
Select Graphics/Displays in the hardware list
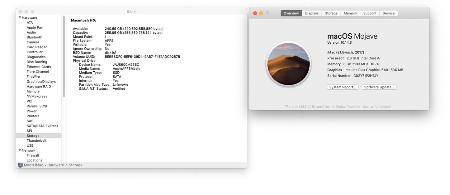pos(41,82)
